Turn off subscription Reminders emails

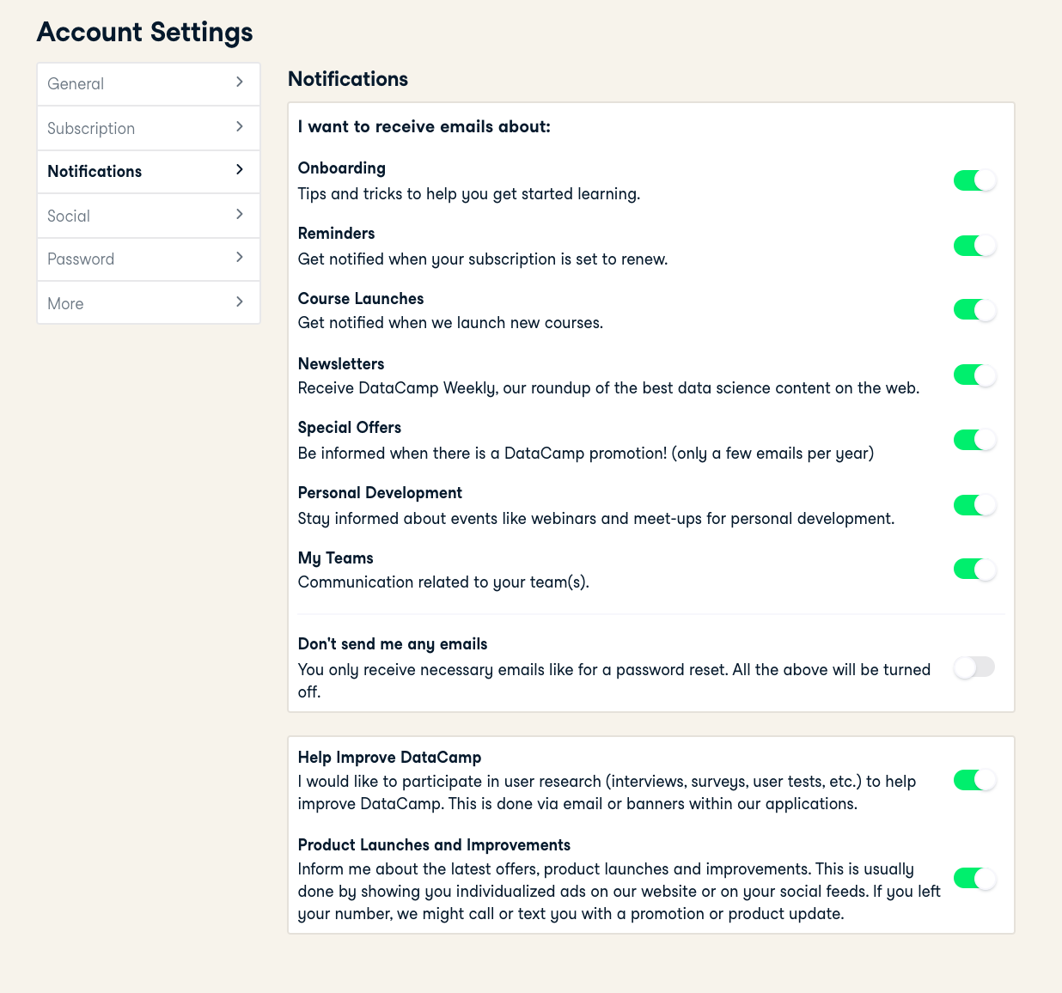click(x=974, y=246)
